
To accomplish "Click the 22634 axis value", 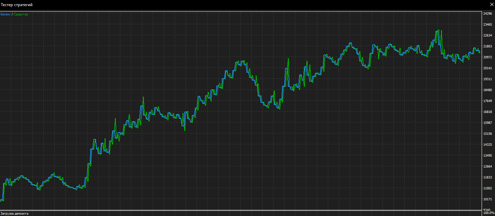I will tap(487, 35).
